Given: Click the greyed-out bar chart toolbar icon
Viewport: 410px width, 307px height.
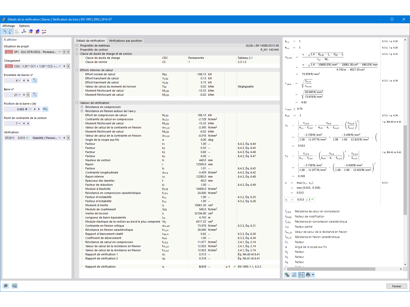Looking at the screenshot, I should click(17, 31).
